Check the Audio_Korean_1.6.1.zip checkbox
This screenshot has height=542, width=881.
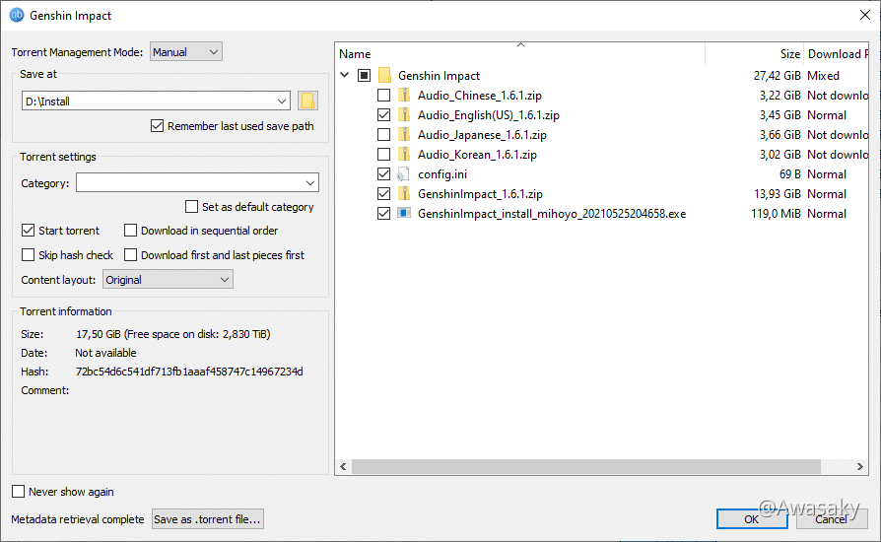(x=383, y=155)
